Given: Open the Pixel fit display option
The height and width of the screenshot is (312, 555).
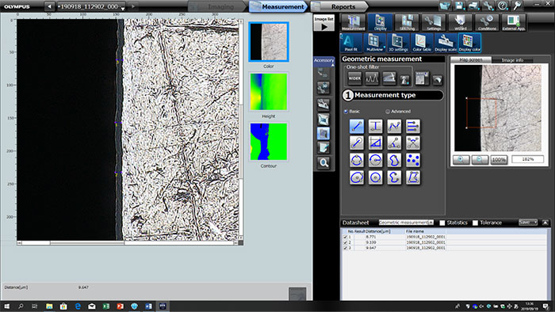Looking at the screenshot, I should pos(351,43).
